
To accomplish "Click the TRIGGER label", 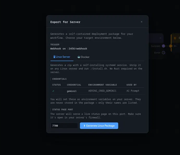I will 55,45.
